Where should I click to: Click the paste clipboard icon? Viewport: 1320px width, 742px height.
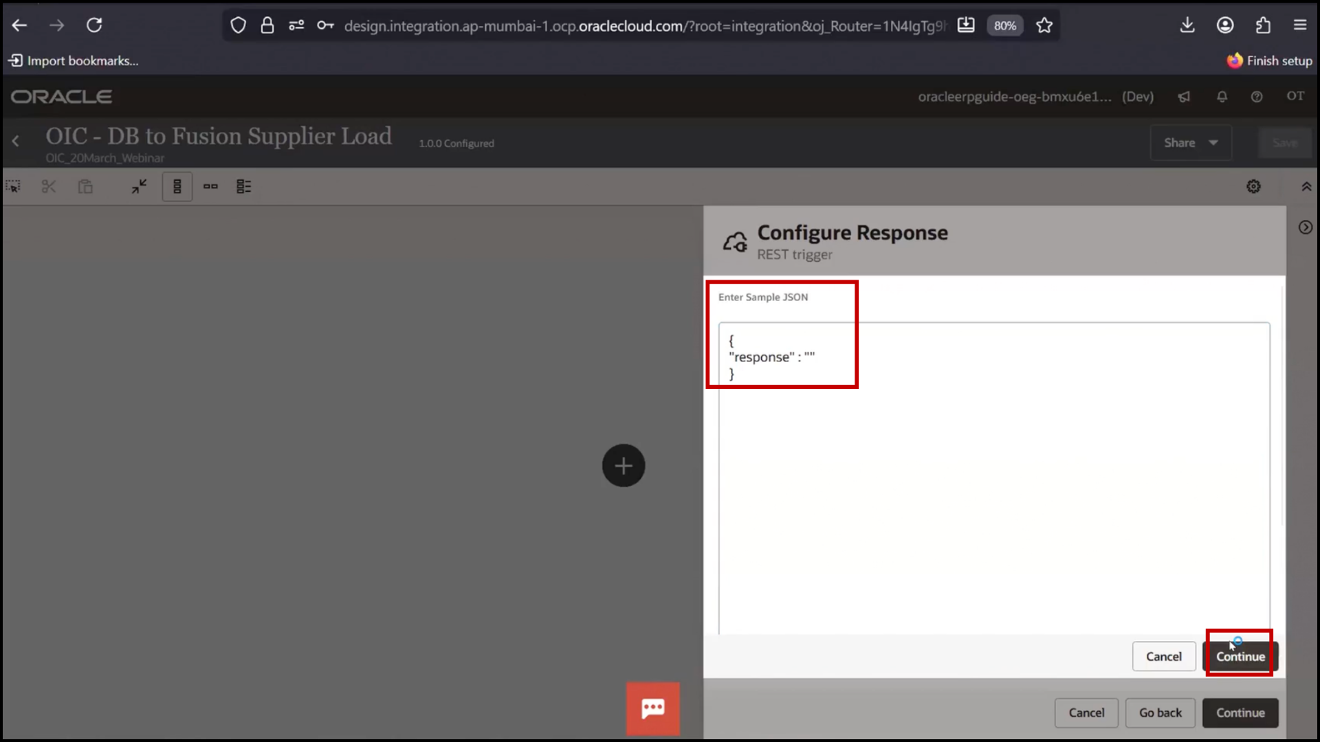(x=85, y=186)
